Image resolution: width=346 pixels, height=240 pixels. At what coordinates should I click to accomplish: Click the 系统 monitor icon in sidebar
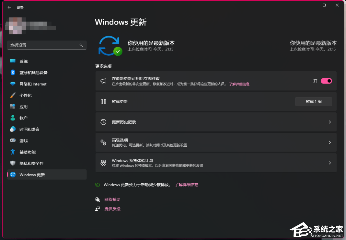[13, 61]
